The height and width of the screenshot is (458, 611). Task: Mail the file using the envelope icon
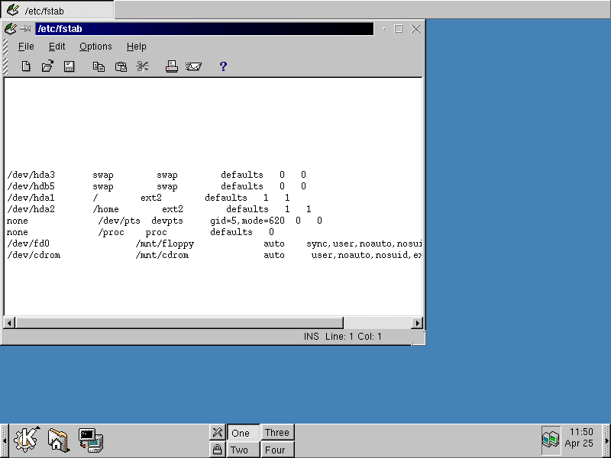(193, 66)
